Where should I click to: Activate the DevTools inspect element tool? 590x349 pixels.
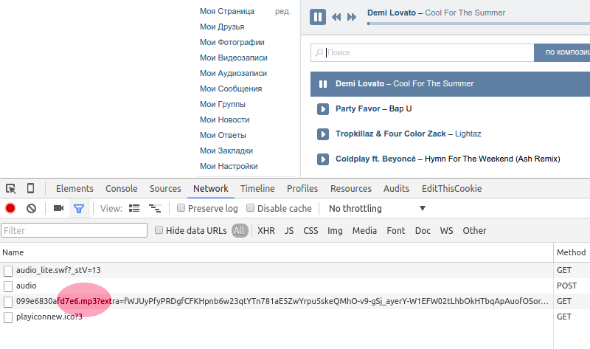tap(10, 188)
